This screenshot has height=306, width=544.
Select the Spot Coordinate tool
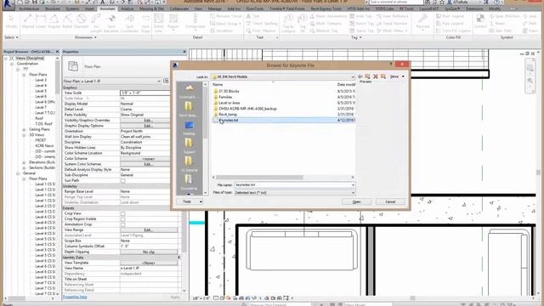(129, 23)
